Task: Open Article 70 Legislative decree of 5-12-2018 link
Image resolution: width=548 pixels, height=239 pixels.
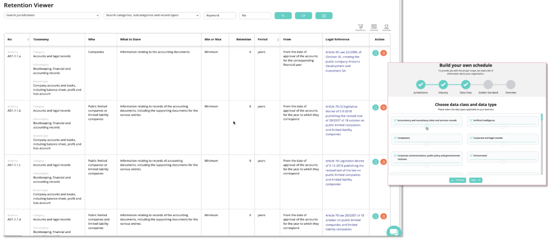Action: tap(345, 172)
